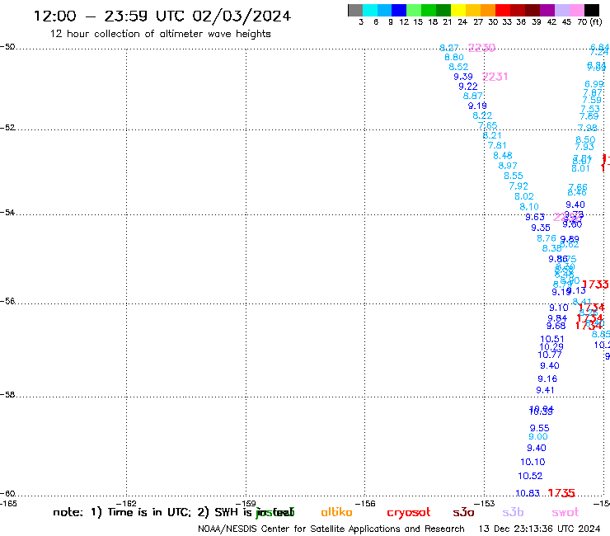Click the 'NOAA/NESDIS Center for Satellite Applications and Research' credit

pyautogui.click(x=331, y=529)
